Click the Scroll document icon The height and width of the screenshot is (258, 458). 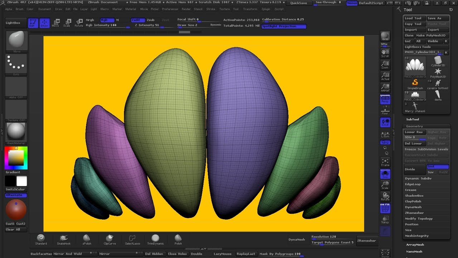coord(385,53)
